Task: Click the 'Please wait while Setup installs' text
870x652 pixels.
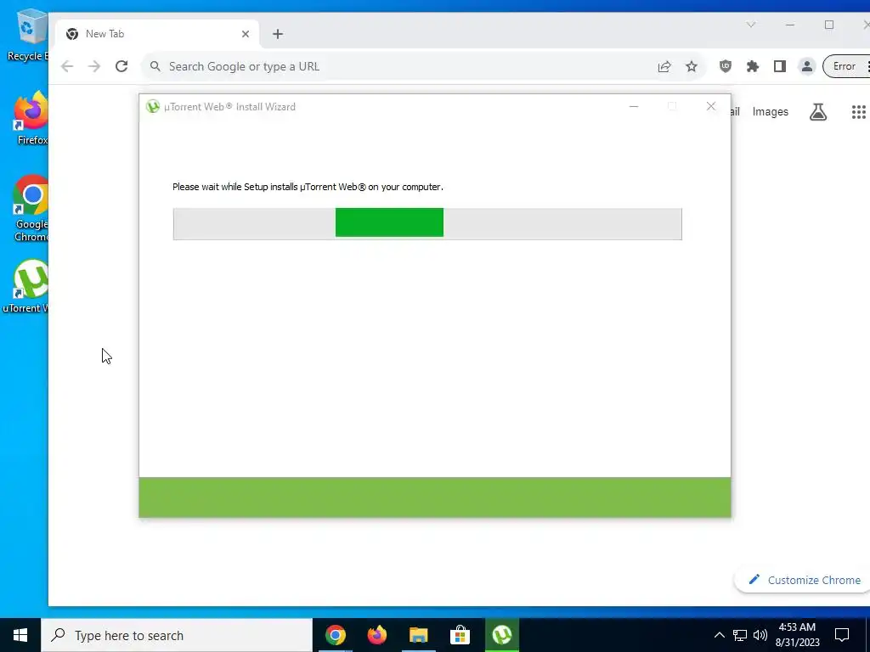Action: pos(308,187)
